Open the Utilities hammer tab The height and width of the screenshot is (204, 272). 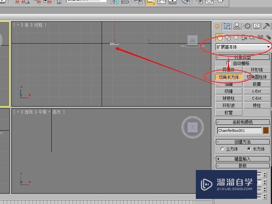tap(267, 26)
